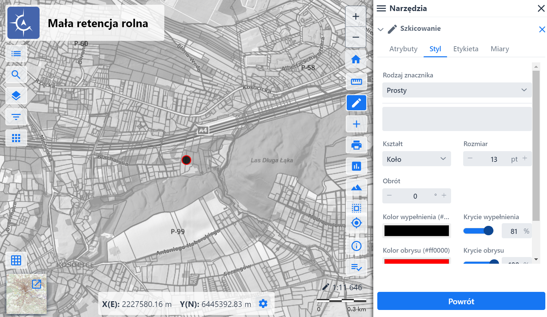547x317 pixels.
Task: Click the Powrót button
Action: pos(461,301)
